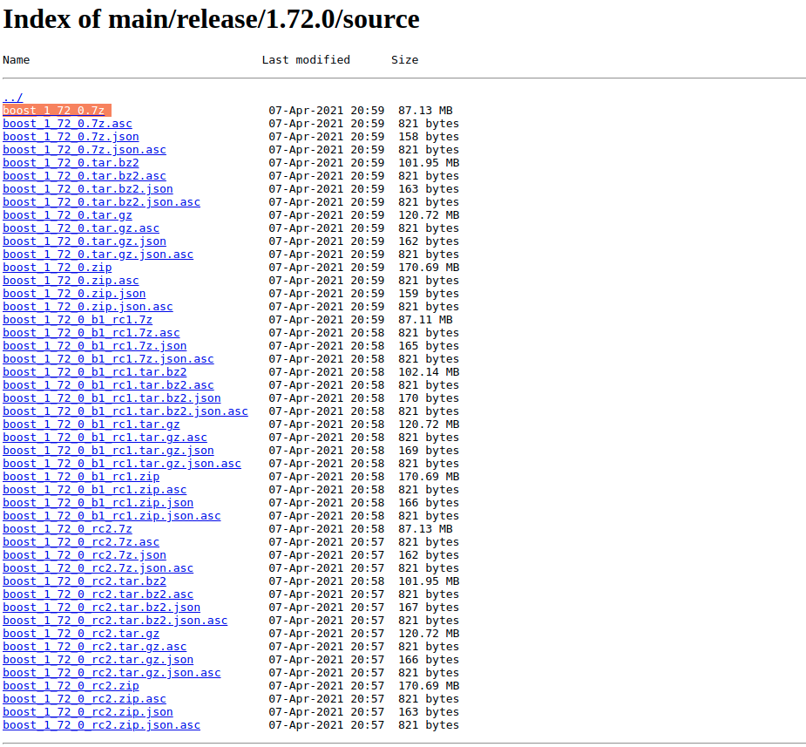Open boost_1_72_0.zip.json.asc link
806x747 pixels.
(x=88, y=307)
